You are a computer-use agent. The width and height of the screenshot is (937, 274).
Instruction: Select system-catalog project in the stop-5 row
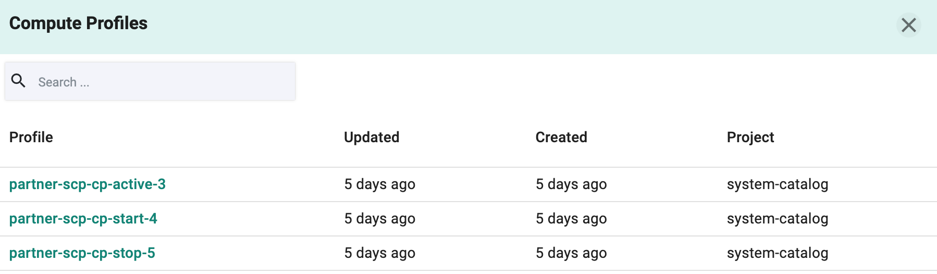click(x=778, y=253)
